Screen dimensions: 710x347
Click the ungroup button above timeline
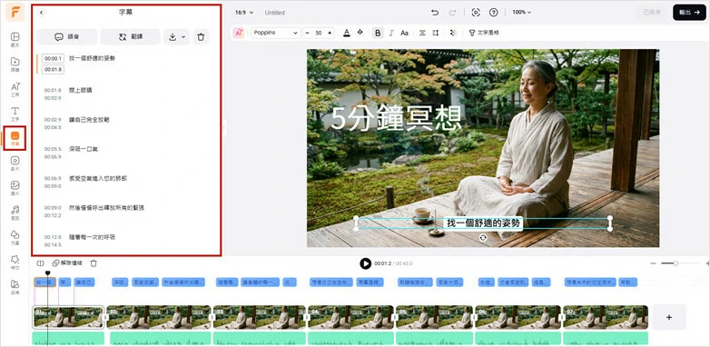67,263
